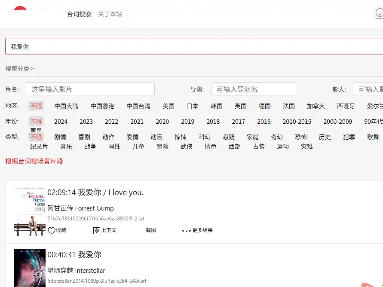Select the 中国台湾 region filter
This screenshot has width=383, height=287.
(x=138, y=106)
